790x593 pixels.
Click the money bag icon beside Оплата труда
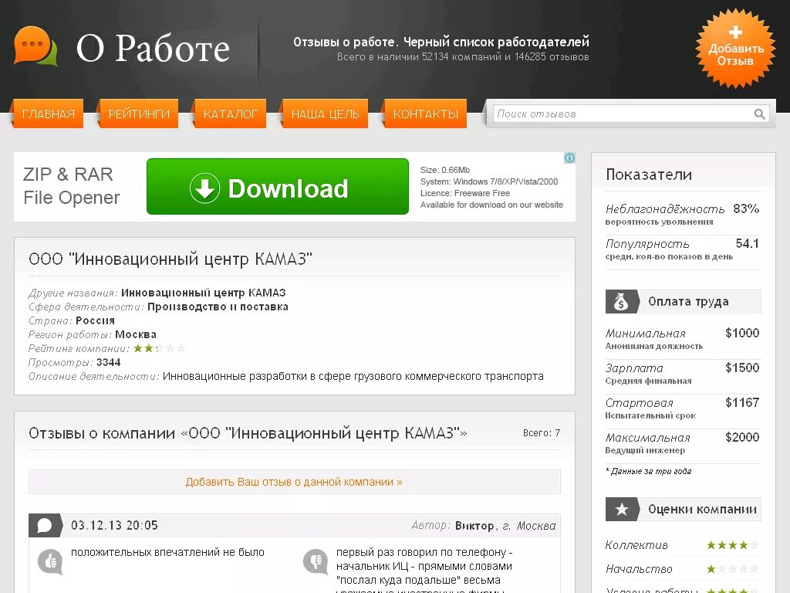pos(621,302)
